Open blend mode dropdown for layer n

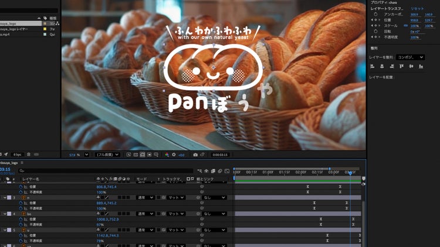pyautogui.click(x=145, y=198)
